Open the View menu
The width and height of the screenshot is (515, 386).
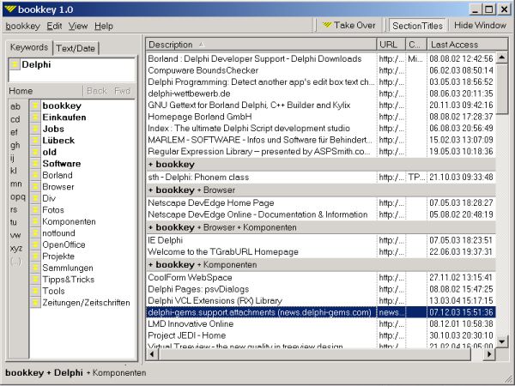78,26
